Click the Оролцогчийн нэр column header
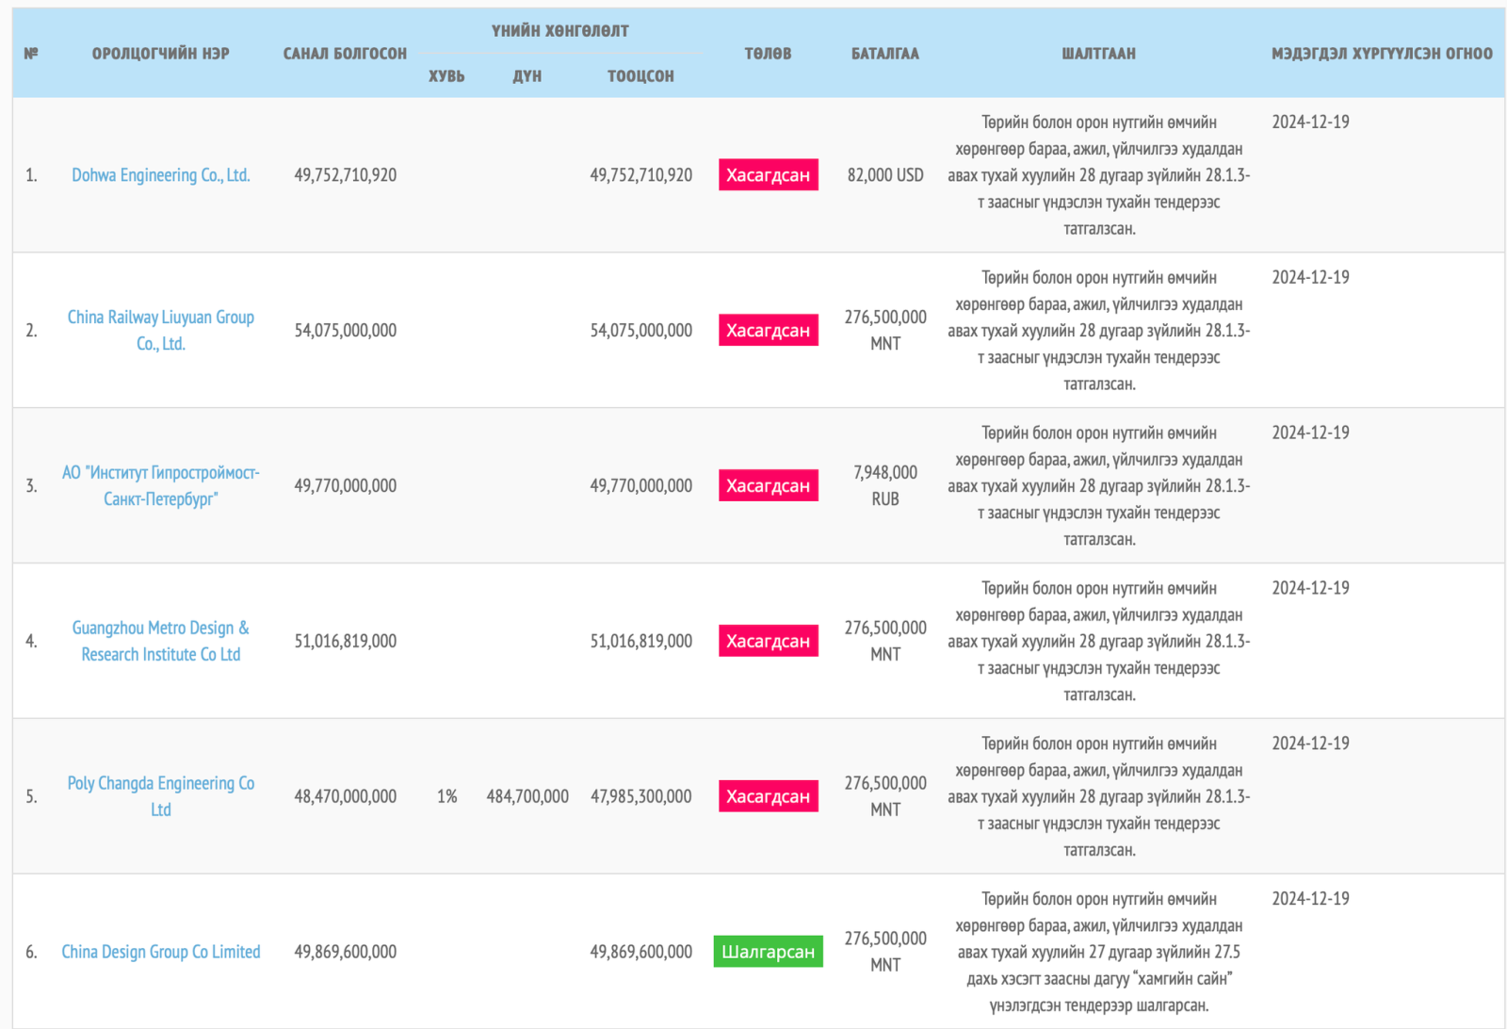The width and height of the screenshot is (1507, 1029). (161, 54)
